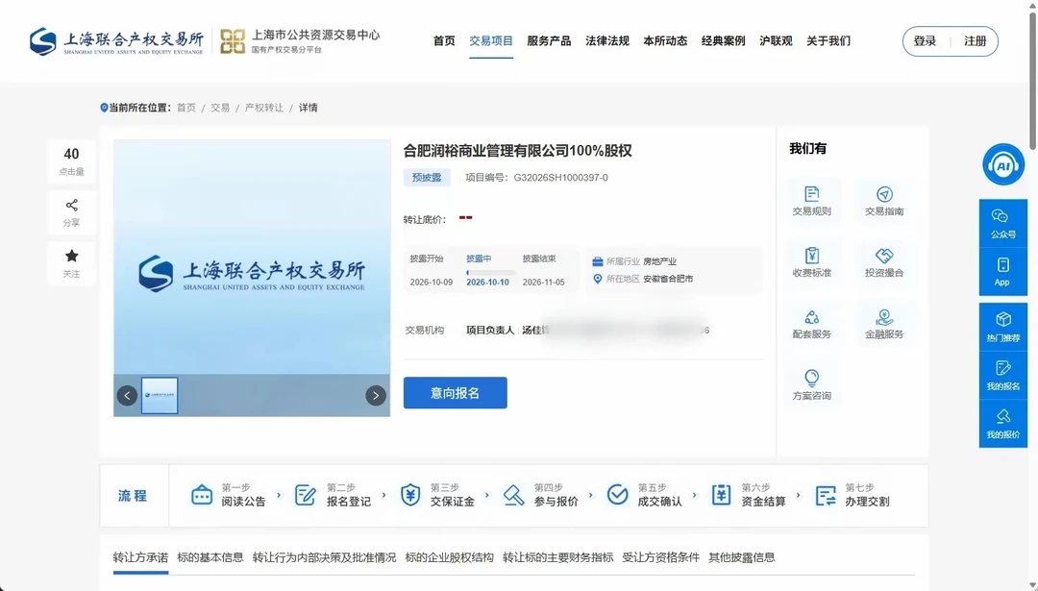Open 经典案例 menu
The width and height of the screenshot is (1038, 591).
[724, 41]
